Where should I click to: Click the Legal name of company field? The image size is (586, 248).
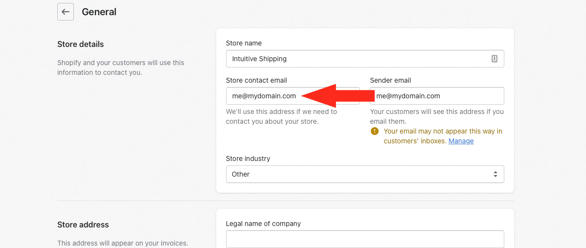click(365, 239)
